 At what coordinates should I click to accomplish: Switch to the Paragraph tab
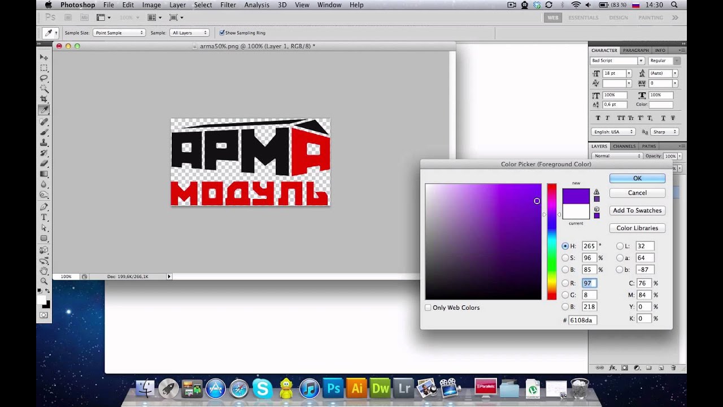(636, 50)
